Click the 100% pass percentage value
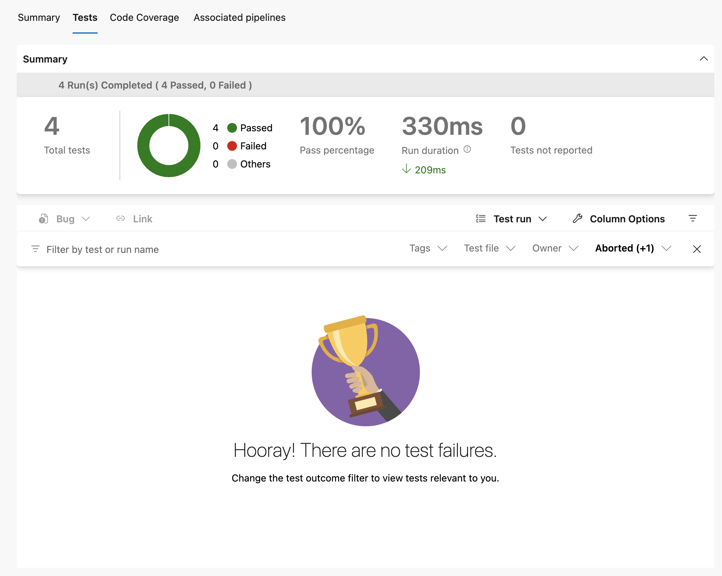The width and height of the screenshot is (722, 576). 333,126
